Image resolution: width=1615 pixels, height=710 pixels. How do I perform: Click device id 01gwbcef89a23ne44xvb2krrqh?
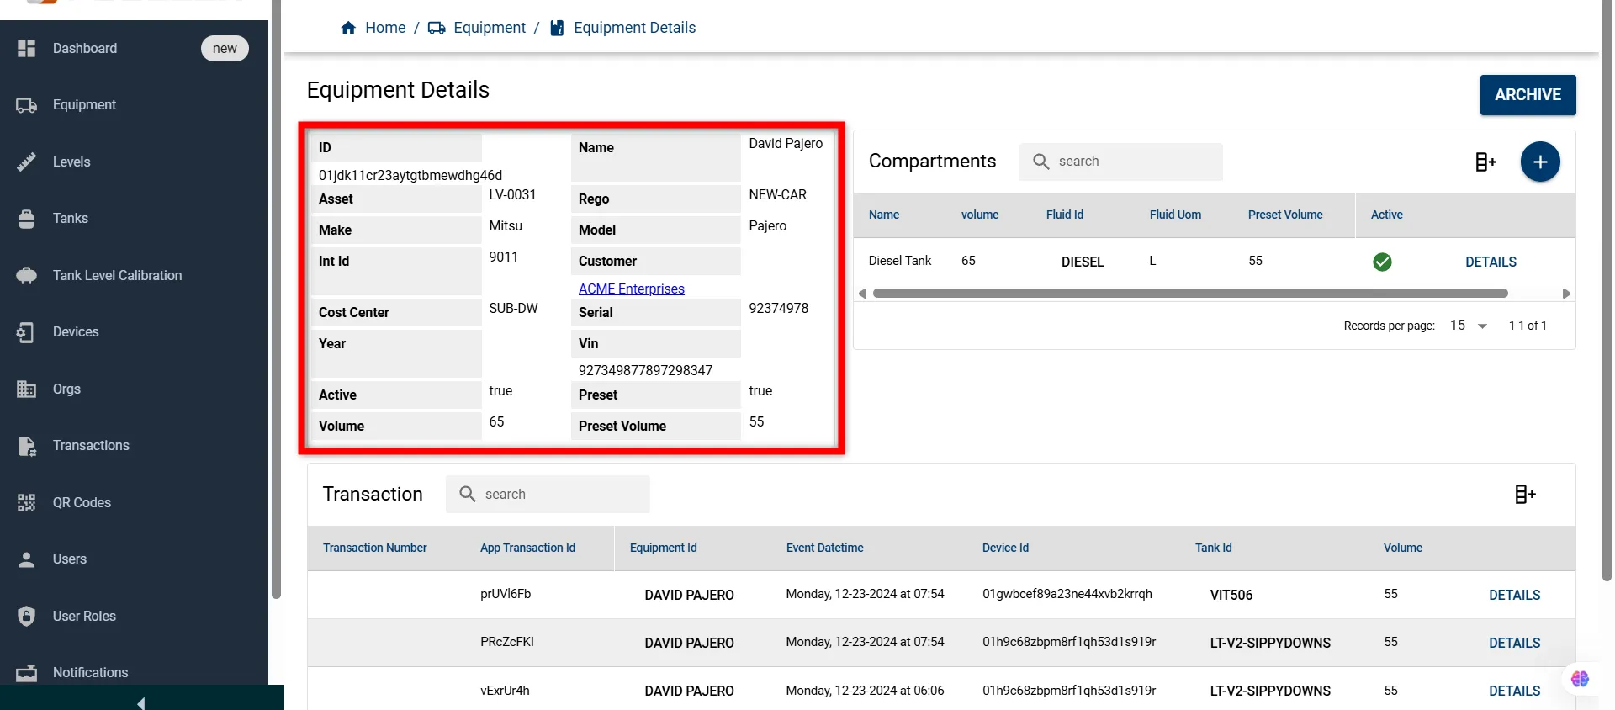[1067, 594]
